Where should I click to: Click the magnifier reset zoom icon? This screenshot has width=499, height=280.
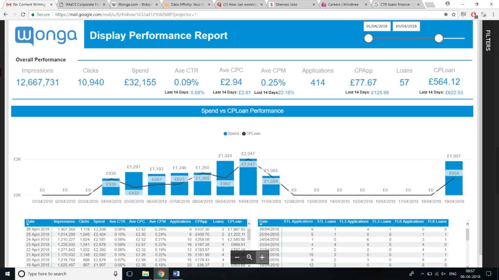tap(249, 257)
